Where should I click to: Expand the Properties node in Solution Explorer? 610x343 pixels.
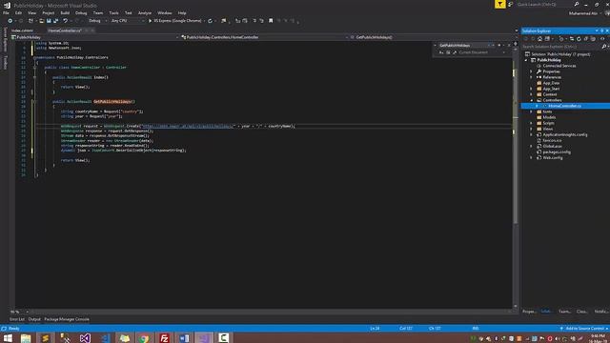click(x=532, y=71)
